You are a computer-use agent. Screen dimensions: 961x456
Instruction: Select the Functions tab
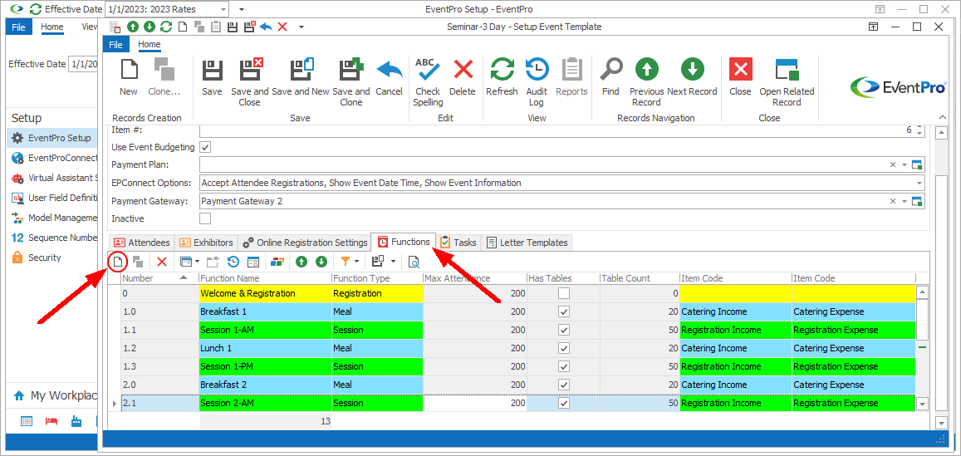point(404,242)
